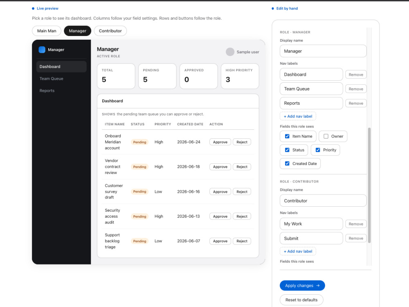Remove the Team Queue nav label
This screenshot has height=307, width=409.
[356, 89]
